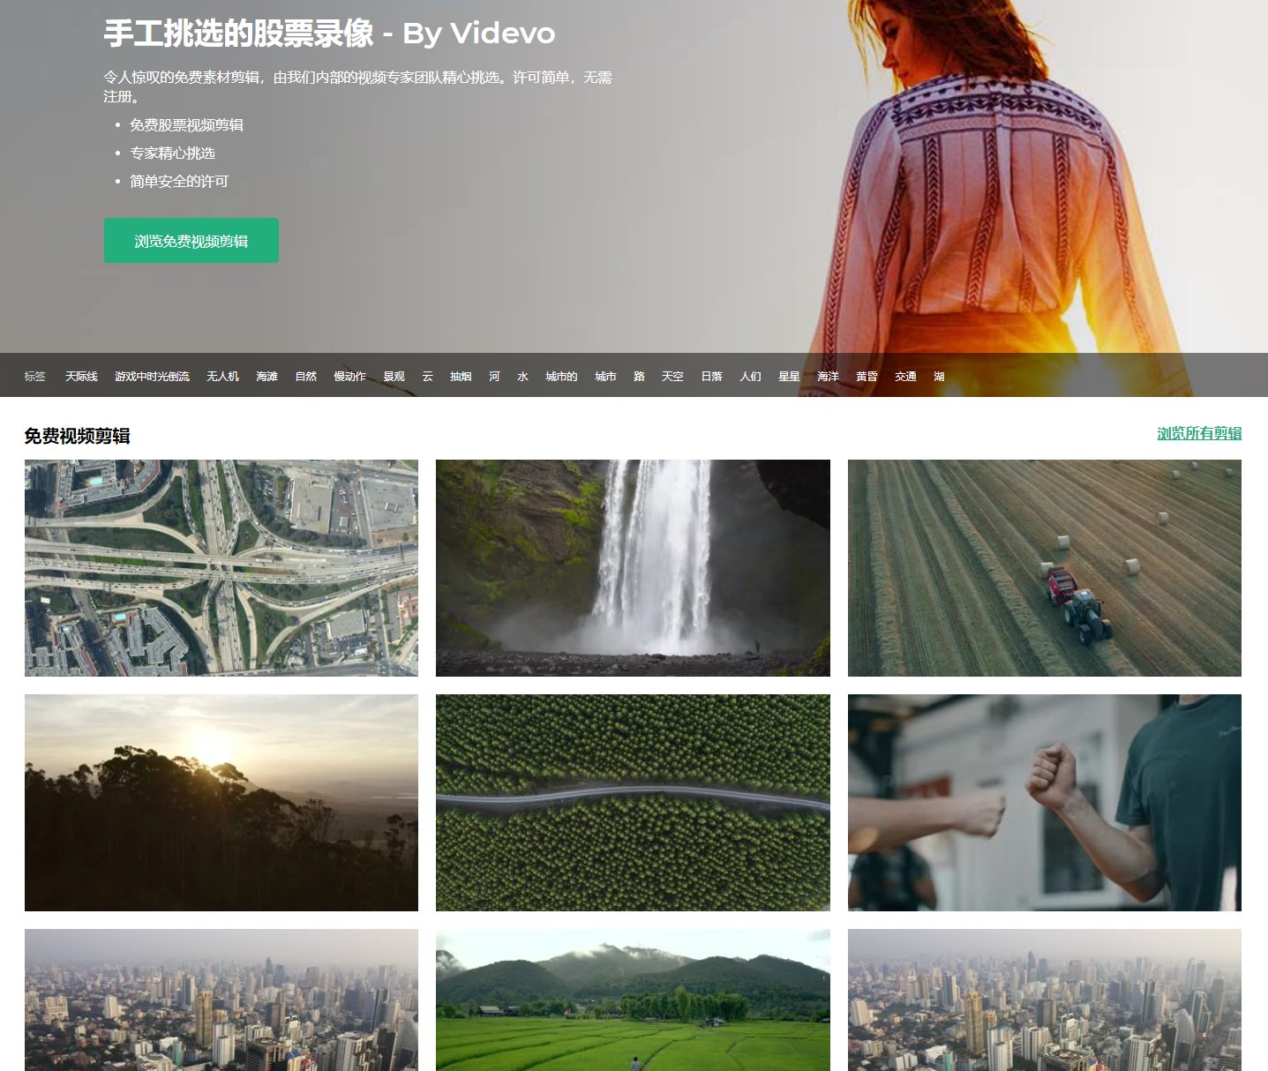The height and width of the screenshot is (1071, 1268).
Task: Select the 城市 tag
Action: (x=605, y=376)
